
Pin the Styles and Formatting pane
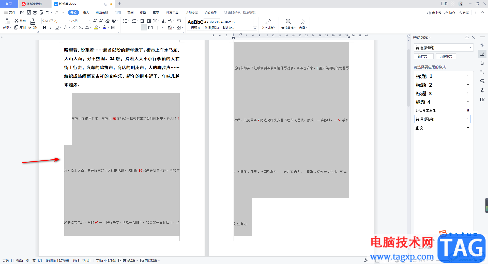pyautogui.click(x=467, y=37)
